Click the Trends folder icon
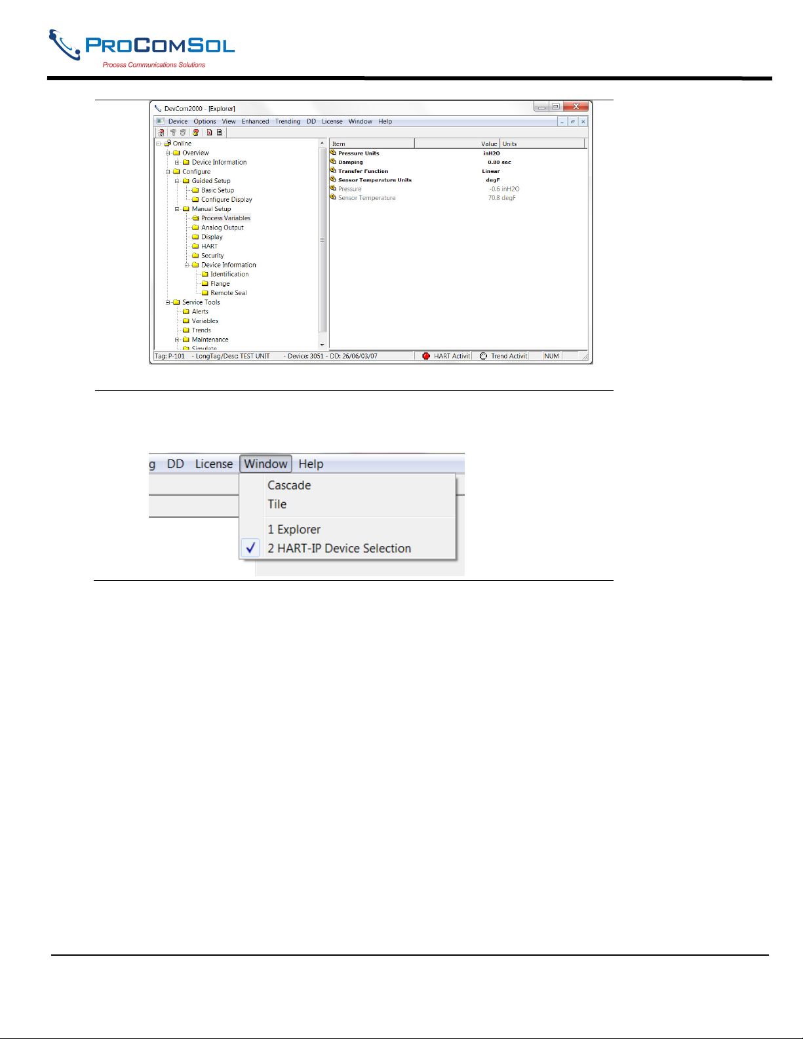Viewport: 803px width, 1039px height. pyautogui.click(x=186, y=330)
